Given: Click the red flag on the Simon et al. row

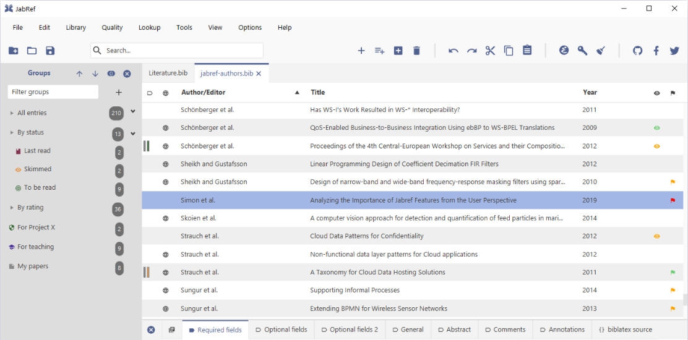Looking at the screenshot, I should (x=673, y=201).
